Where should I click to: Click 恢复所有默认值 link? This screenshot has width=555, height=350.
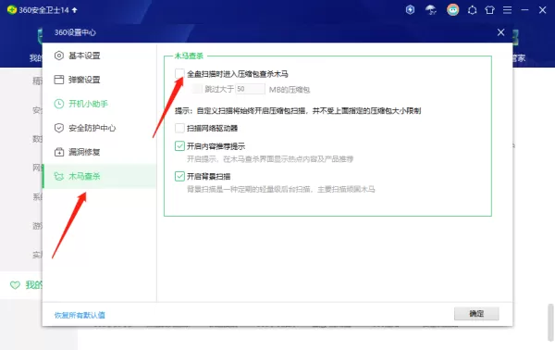tap(80, 315)
